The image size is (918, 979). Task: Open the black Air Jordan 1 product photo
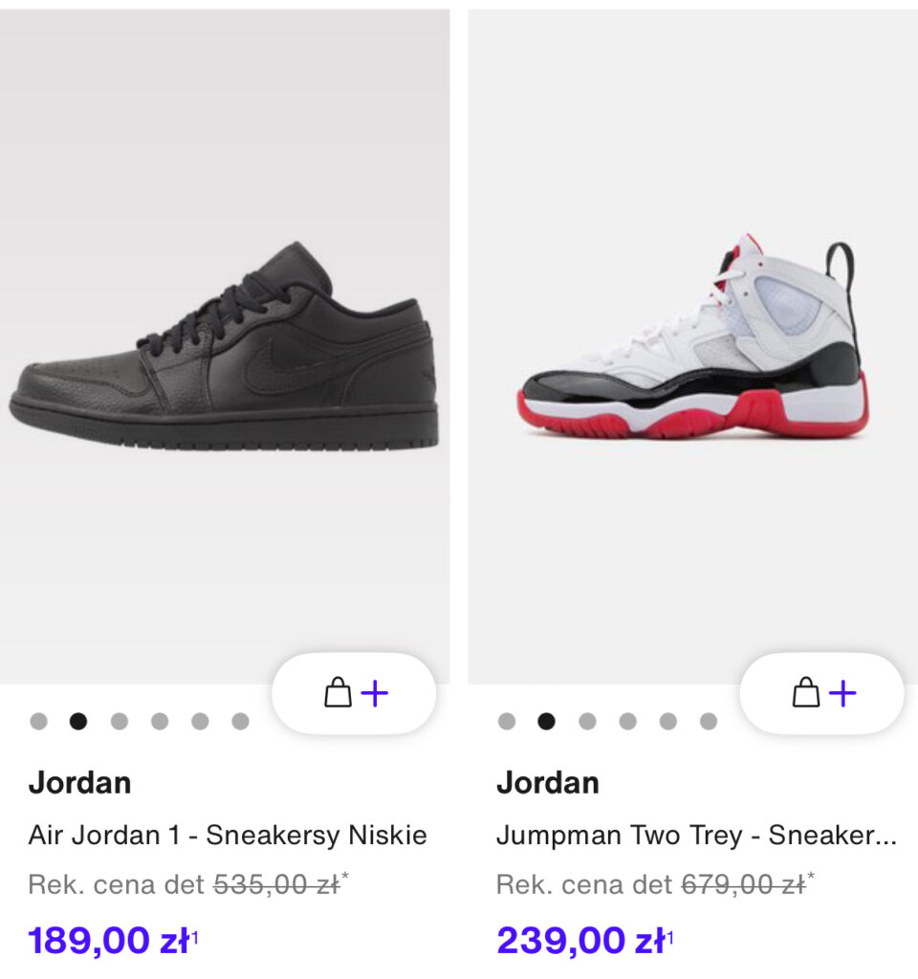coord(225,346)
